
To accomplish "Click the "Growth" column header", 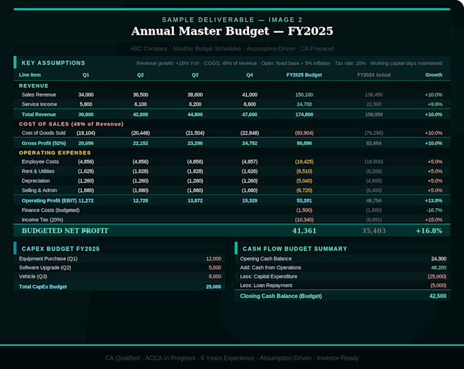I will point(433,75).
